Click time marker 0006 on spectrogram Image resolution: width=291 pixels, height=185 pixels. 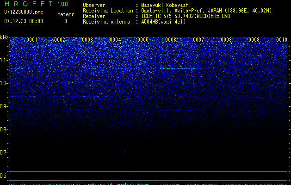coord(171,40)
